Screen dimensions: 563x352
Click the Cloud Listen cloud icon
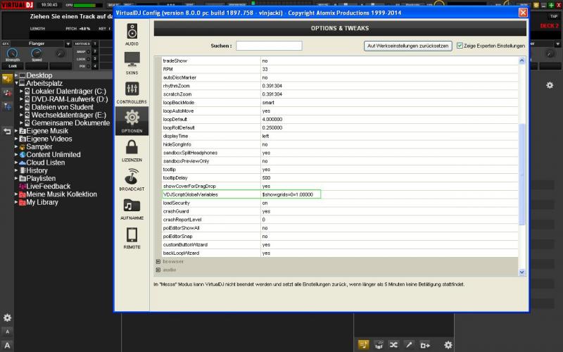tap(23, 163)
